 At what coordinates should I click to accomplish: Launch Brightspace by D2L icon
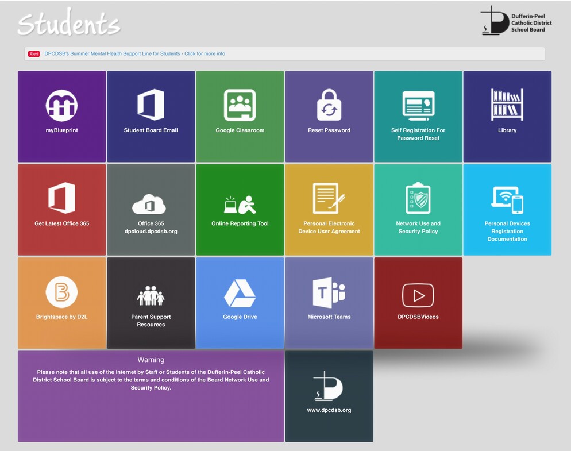coord(61,292)
